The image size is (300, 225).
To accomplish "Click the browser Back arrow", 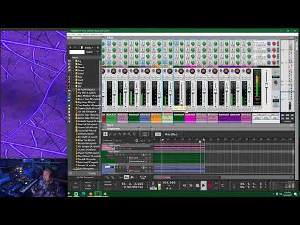I will click(x=71, y=47).
